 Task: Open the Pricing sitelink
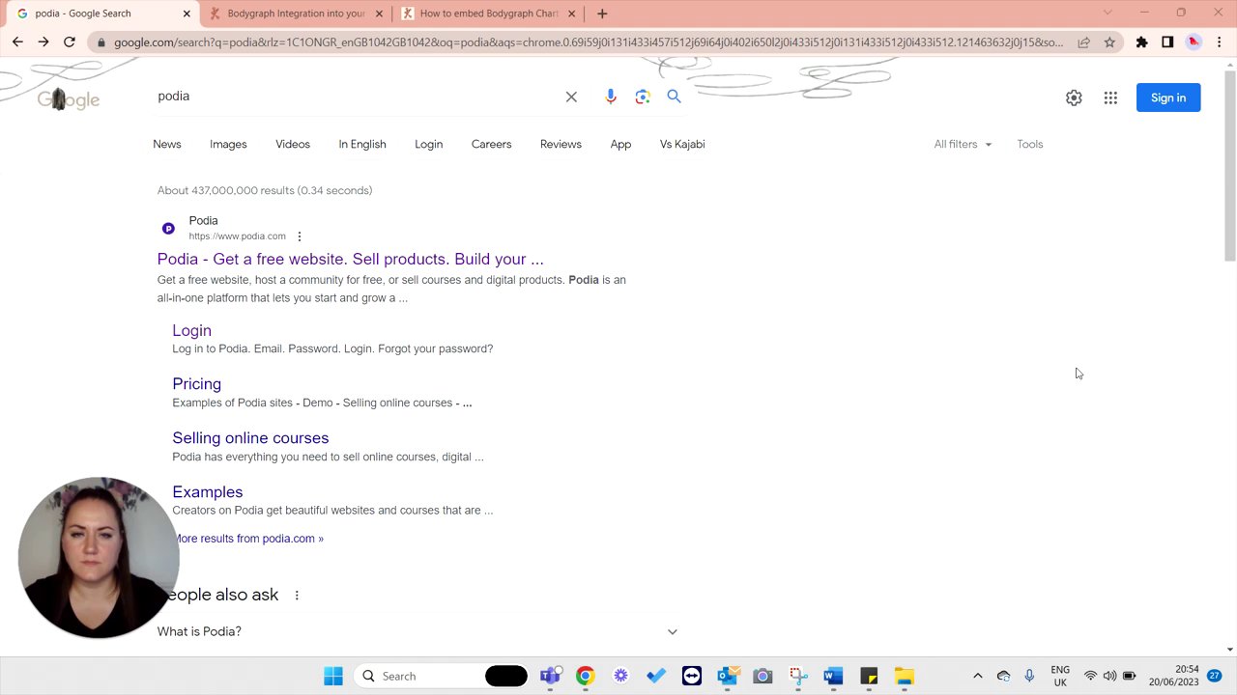click(197, 384)
